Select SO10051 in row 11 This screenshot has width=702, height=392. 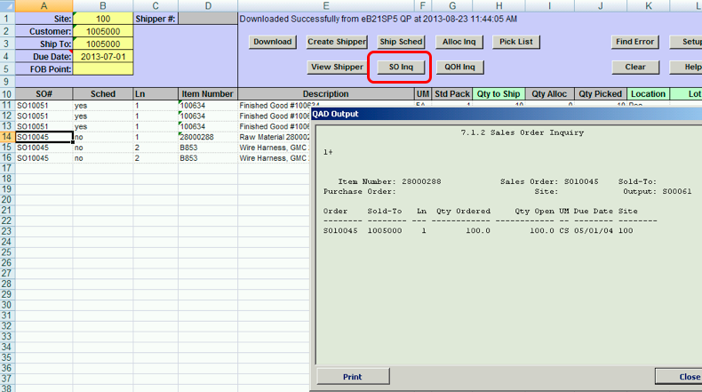pyautogui.click(x=44, y=105)
